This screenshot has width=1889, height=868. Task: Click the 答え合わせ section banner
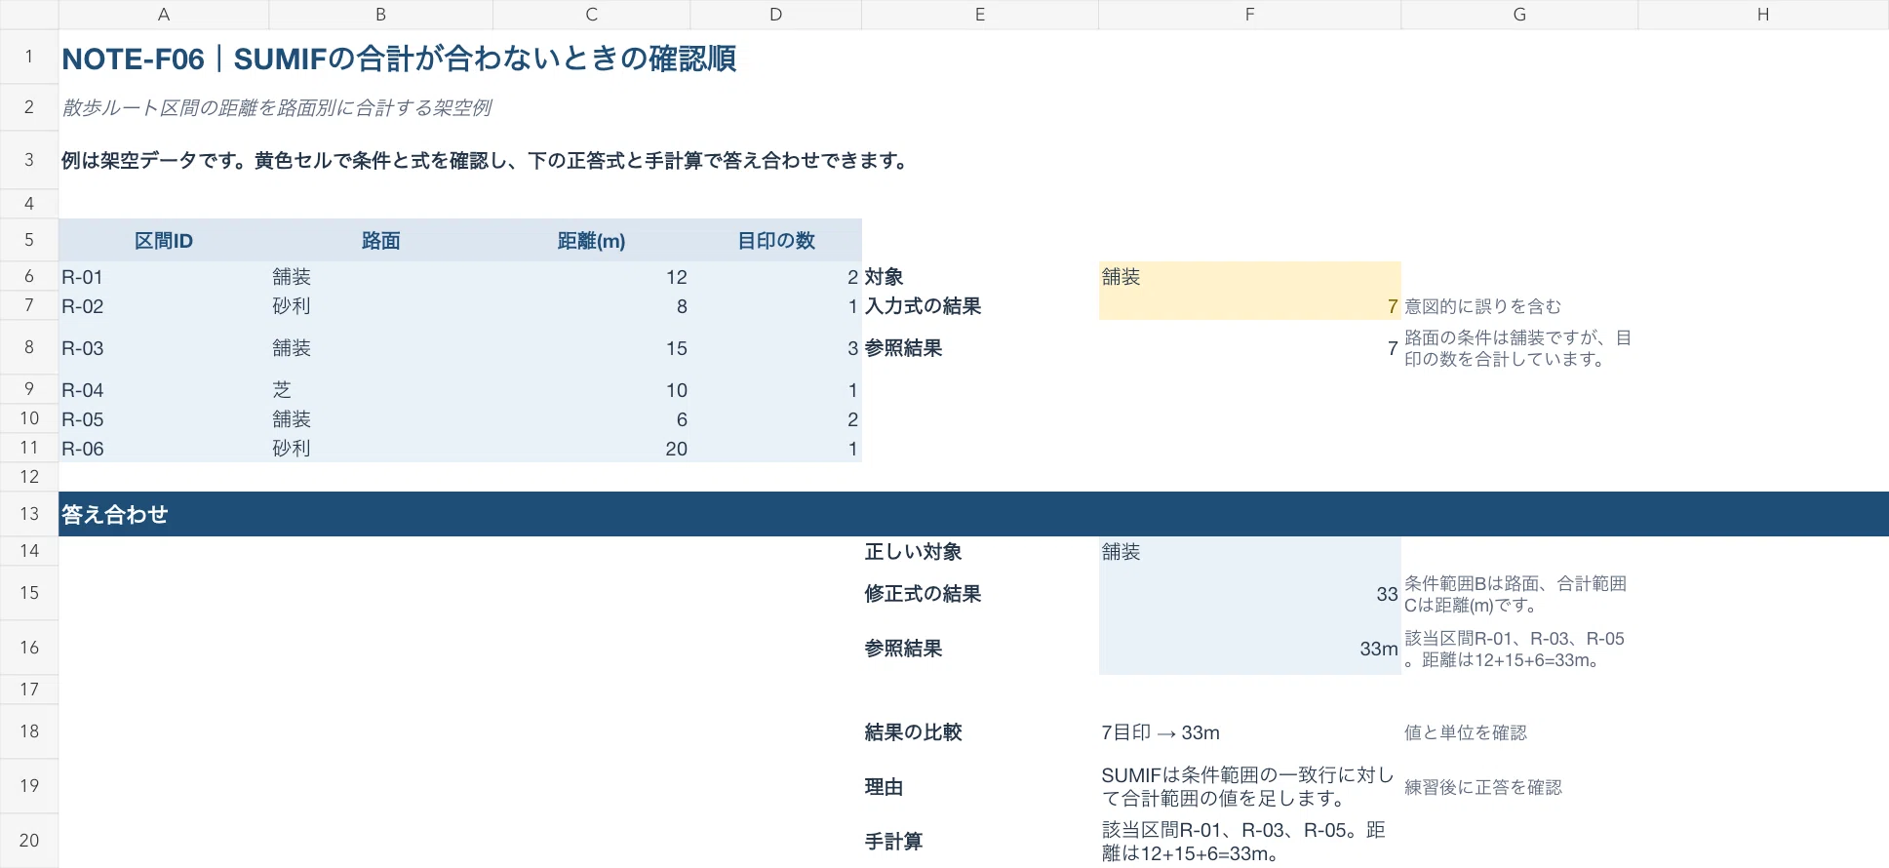point(973,514)
